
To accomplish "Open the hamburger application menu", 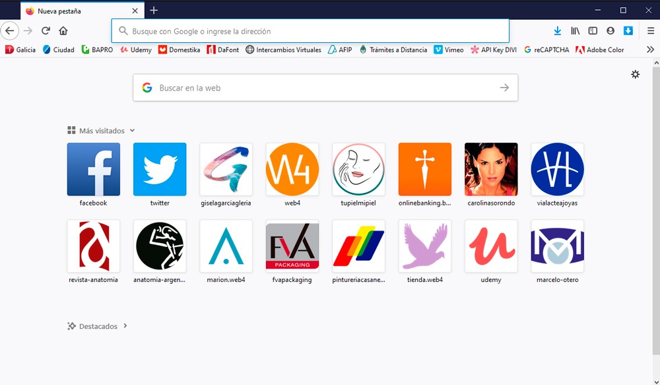I will (x=650, y=31).
